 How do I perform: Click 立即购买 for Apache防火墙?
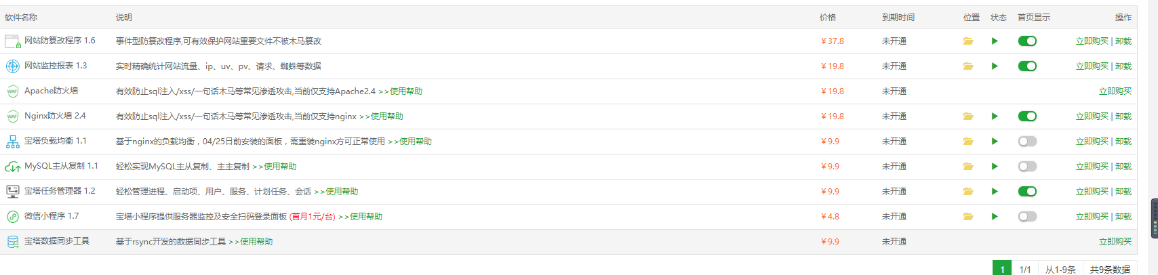tap(1115, 91)
